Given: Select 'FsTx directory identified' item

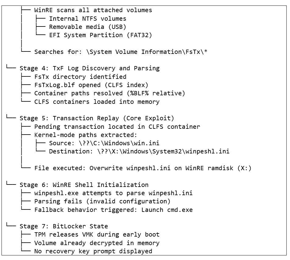Looking at the screenshot, I should coord(80,77).
